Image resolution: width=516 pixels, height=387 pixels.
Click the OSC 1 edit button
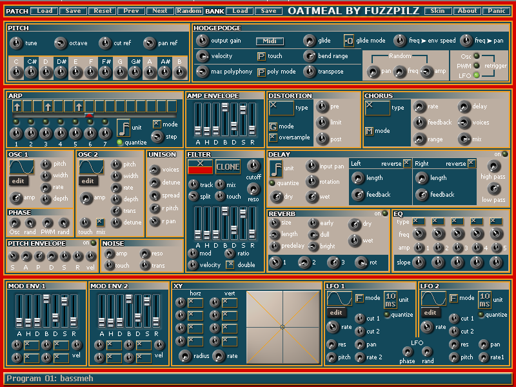click(x=19, y=181)
